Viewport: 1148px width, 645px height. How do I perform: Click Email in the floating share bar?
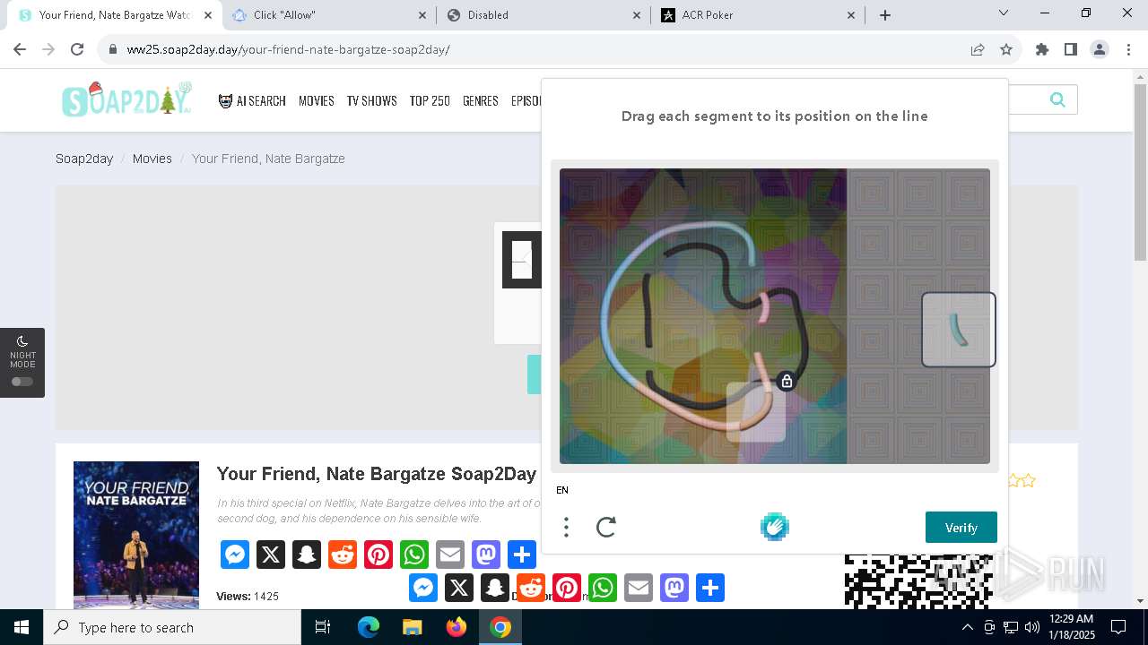[639, 588]
